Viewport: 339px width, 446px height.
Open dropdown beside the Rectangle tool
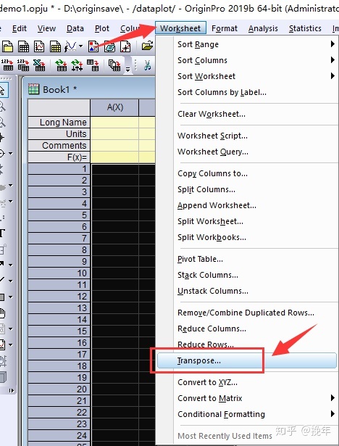[x=11, y=297]
